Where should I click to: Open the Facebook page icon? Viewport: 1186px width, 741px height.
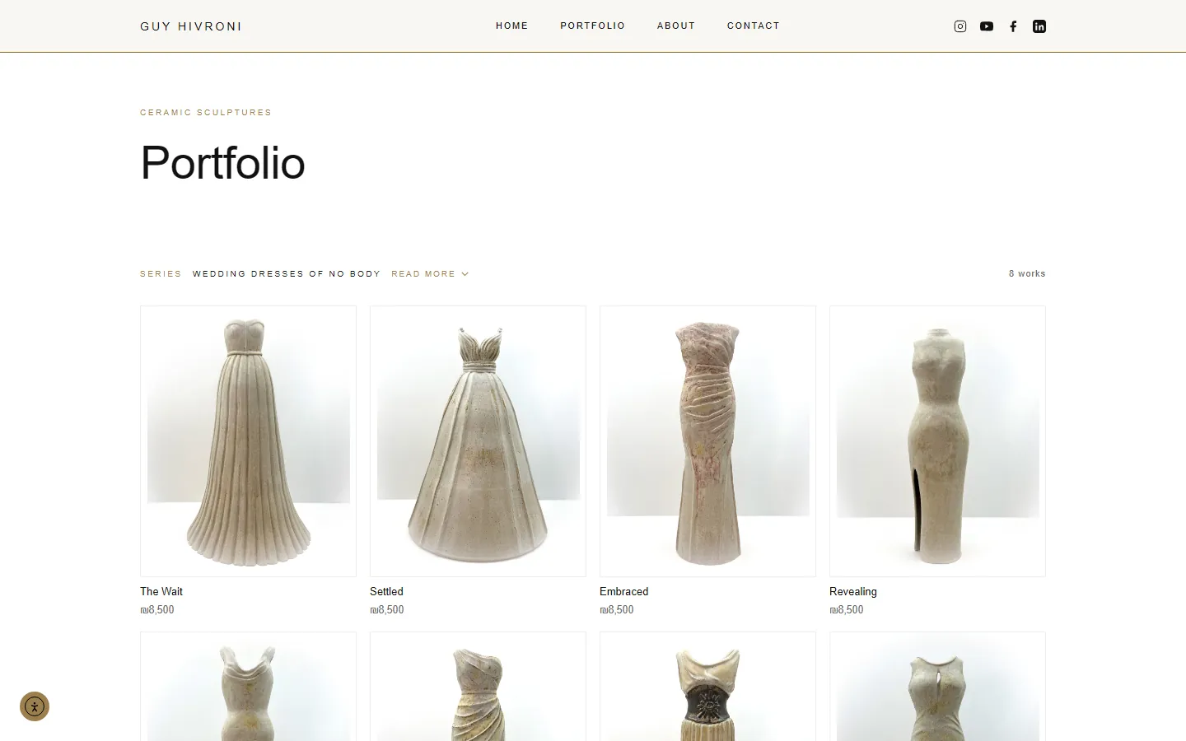(x=1013, y=26)
